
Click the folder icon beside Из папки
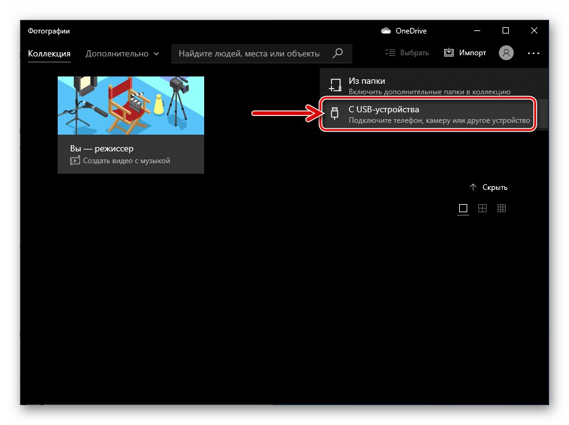tap(334, 81)
